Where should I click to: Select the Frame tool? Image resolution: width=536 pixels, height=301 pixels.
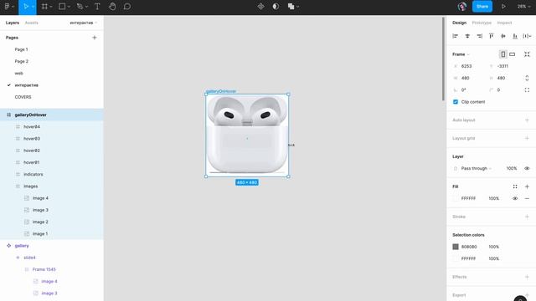44,7
